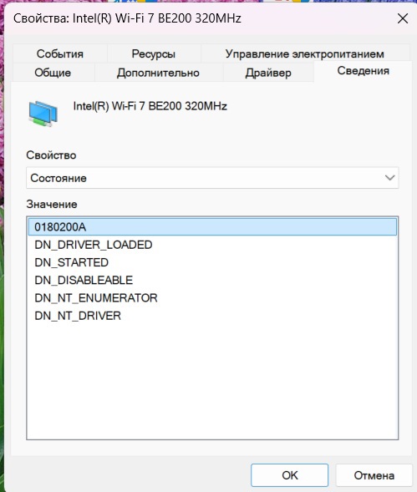Click the Значение label
The width and height of the screenshot is (417, 492).
52,205
